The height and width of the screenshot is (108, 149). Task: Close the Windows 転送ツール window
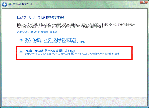144,2
